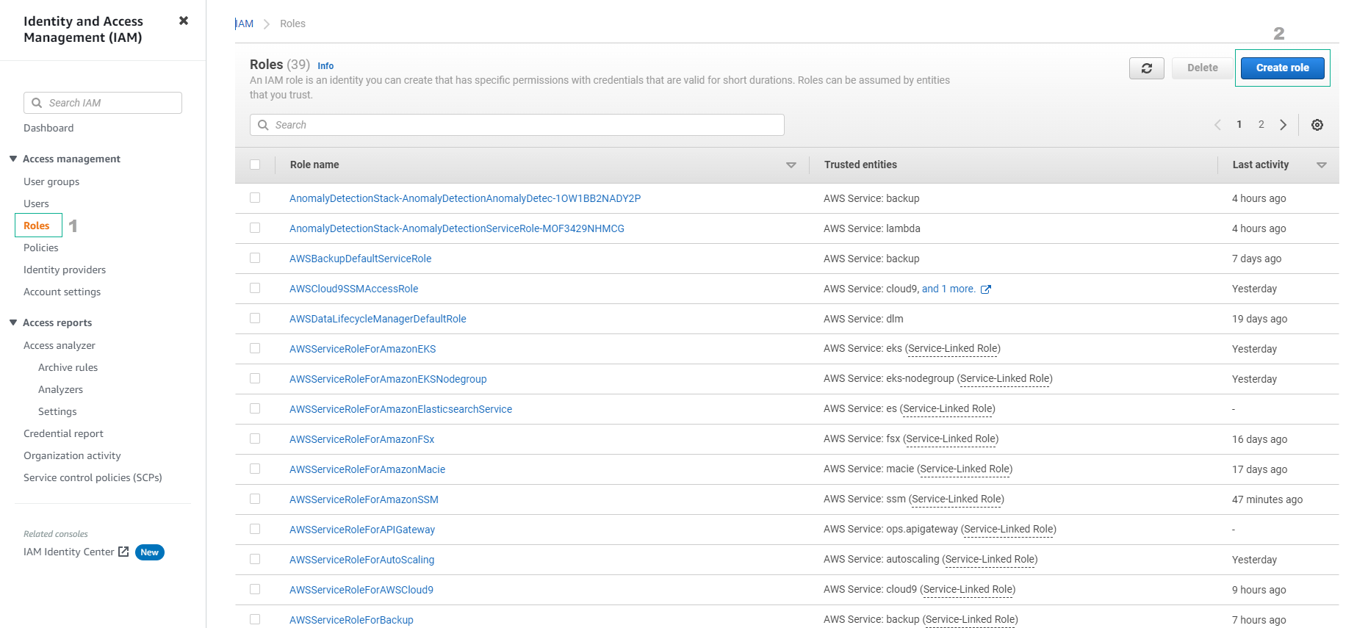
Task: Open AWSServiceRoleForBackup role link
Action: (x=351, y=620)
